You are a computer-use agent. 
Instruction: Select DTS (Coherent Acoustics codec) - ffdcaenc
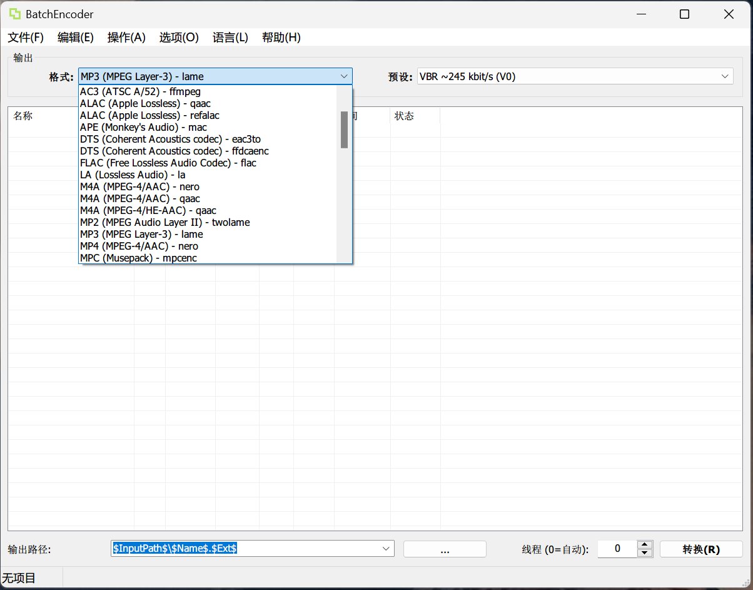[208, 151]
